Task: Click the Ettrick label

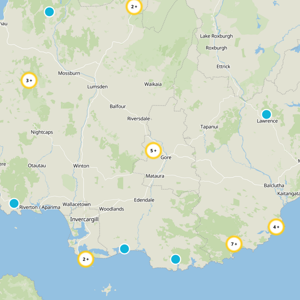Action: coord(223,66)
